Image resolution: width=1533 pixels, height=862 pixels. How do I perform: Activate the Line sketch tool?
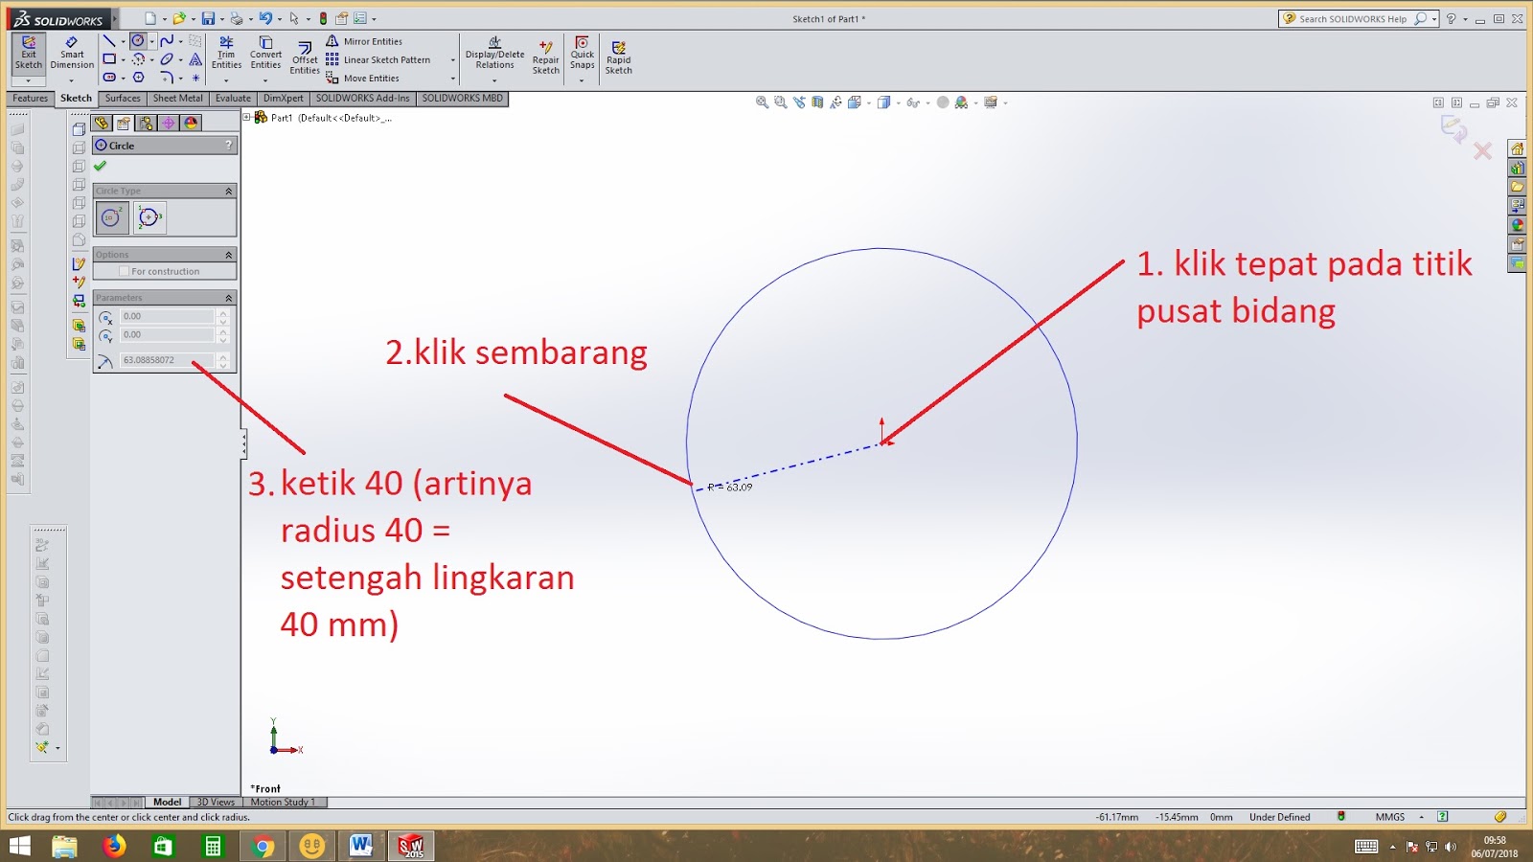108,40
